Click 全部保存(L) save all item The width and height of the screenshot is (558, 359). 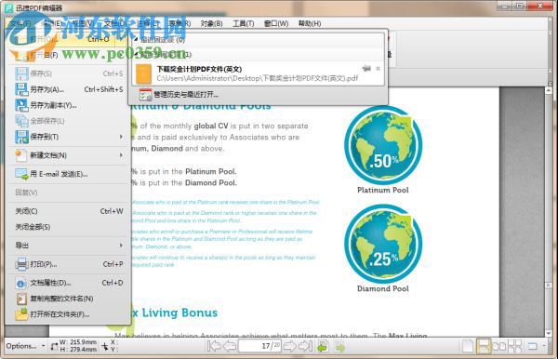[69, 121]
